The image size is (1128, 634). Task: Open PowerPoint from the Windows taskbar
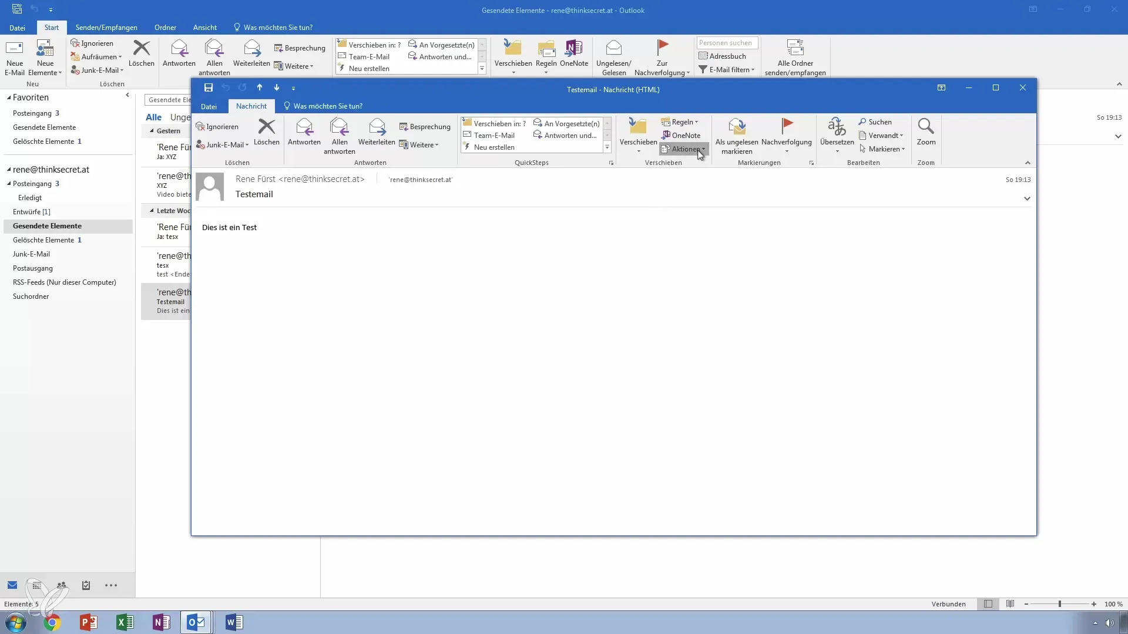coord(88,622)
